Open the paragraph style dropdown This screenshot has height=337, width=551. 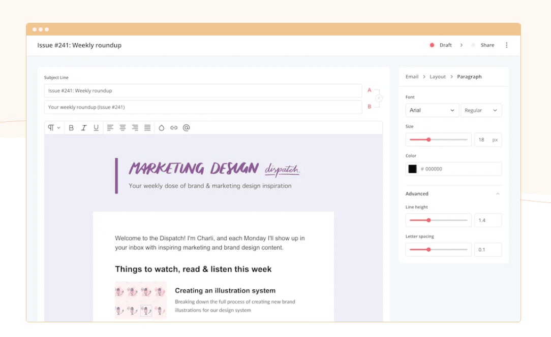(x=54, y=128)
